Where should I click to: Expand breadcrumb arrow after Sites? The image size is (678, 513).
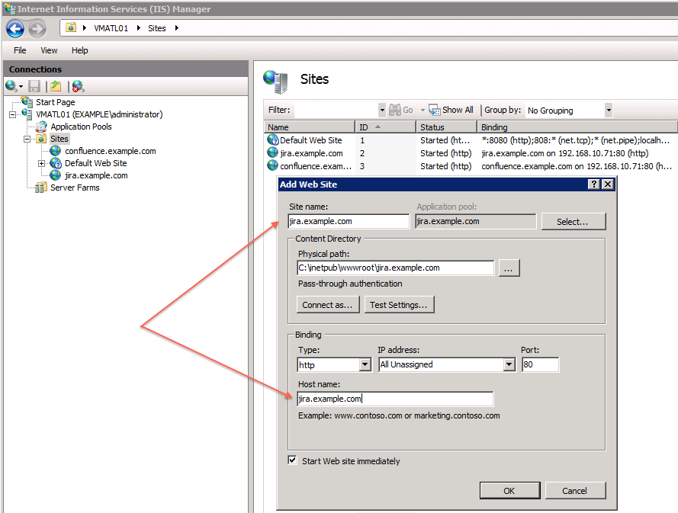(176, 28)
